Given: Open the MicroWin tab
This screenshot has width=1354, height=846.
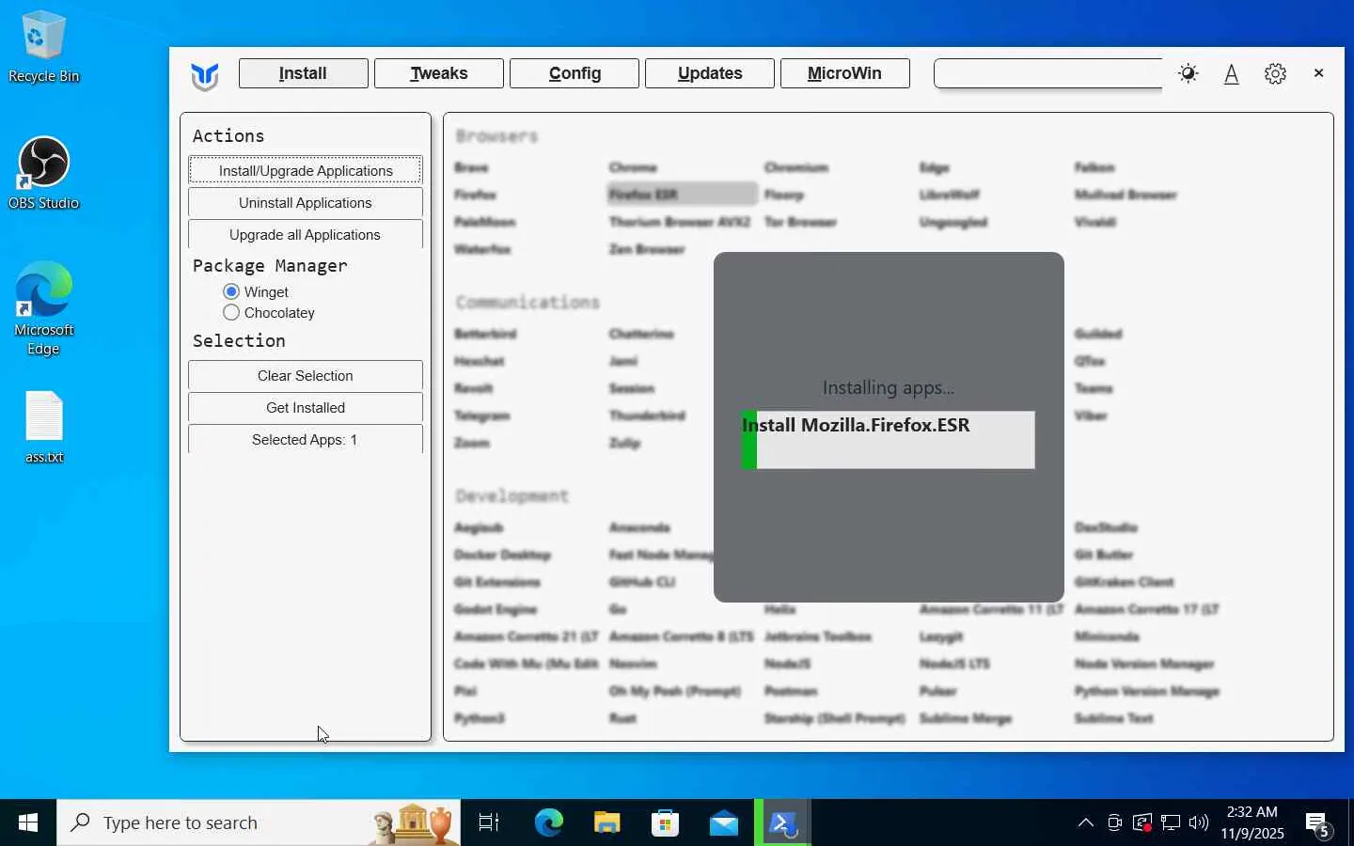Looking at the screenshot, I should point(844,73).
